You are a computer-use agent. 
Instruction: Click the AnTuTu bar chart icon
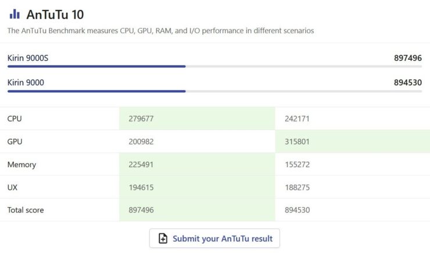coord(15,15)
